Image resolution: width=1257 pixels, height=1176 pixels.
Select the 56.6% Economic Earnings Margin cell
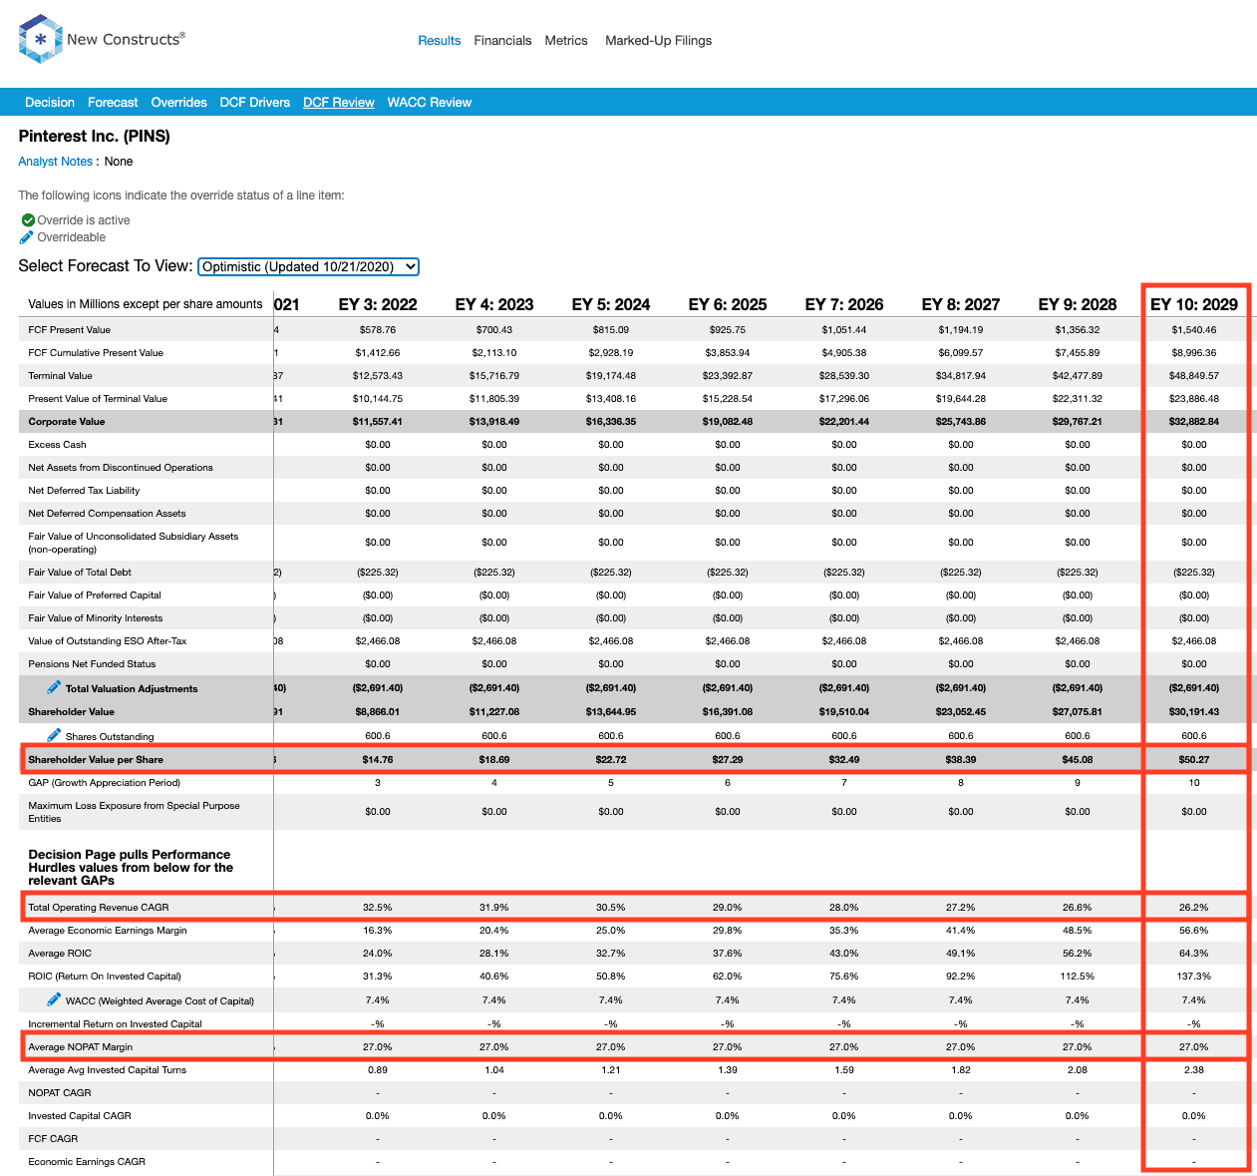point(1194,931)
